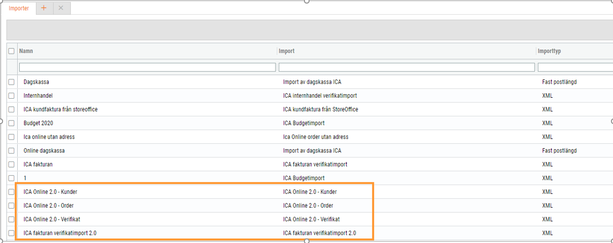Click Ica Online order utan adress cell
Viewport: 613px width, 243px height.
coord(316,137)
